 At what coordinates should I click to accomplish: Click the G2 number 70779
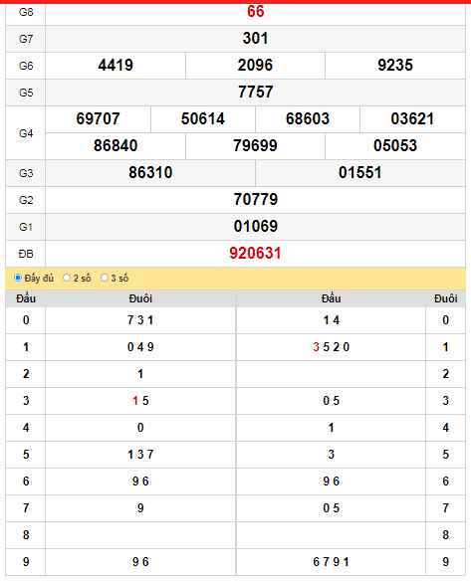pyautogui.click(x=256, y=200)
